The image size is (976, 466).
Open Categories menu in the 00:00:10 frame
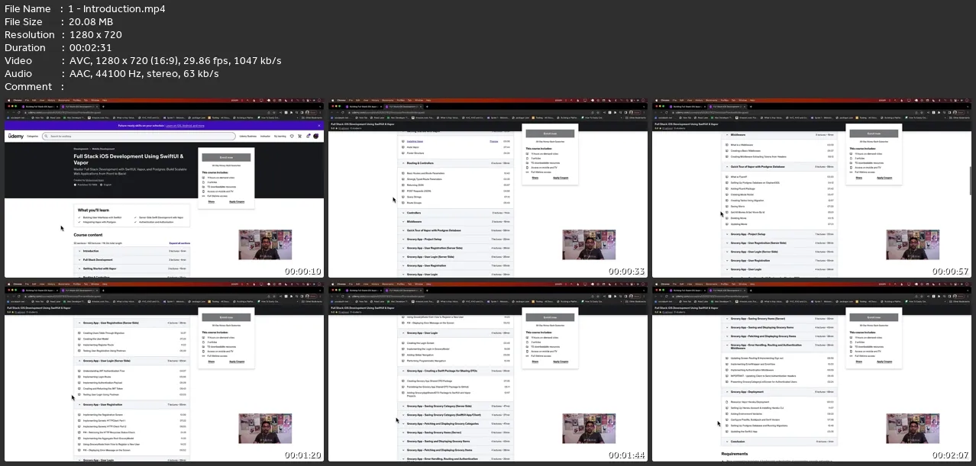pos(33,137)
